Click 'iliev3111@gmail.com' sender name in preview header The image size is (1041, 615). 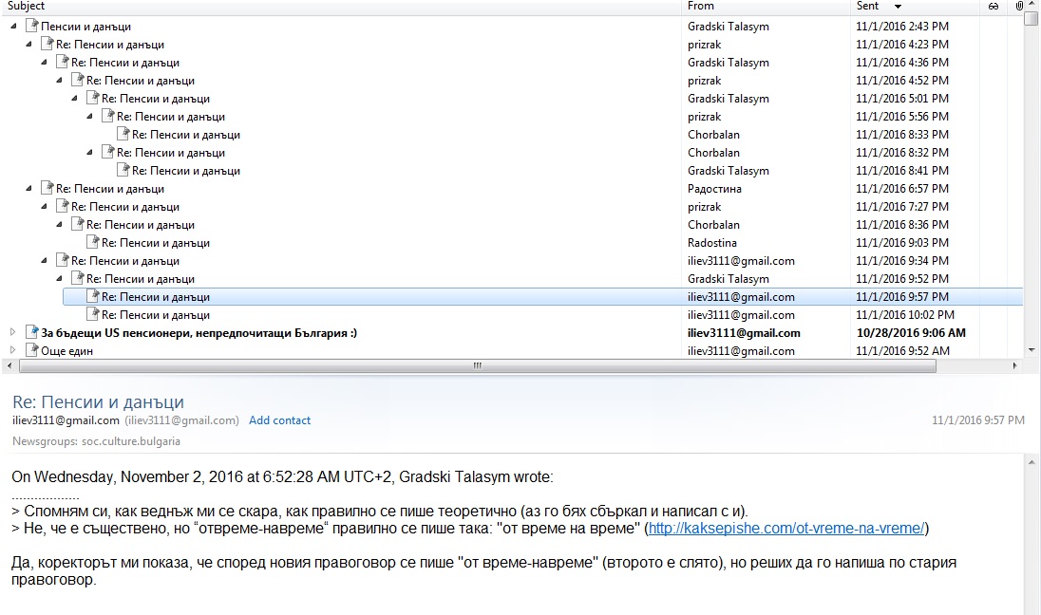click(66, 419)
